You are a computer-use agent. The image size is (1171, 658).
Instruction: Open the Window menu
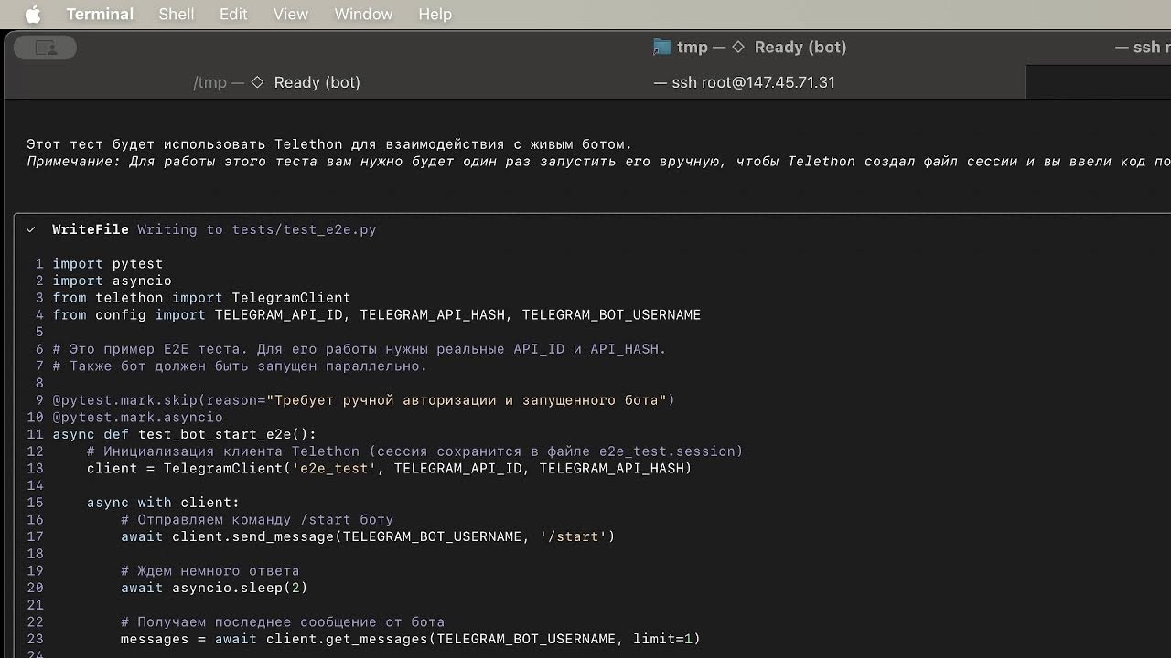363,14
